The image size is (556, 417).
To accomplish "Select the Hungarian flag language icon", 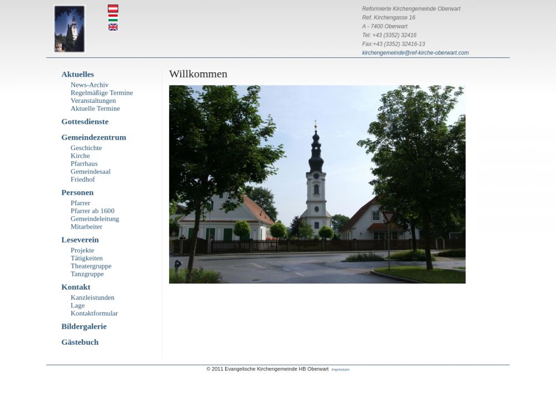I will 113,18.
